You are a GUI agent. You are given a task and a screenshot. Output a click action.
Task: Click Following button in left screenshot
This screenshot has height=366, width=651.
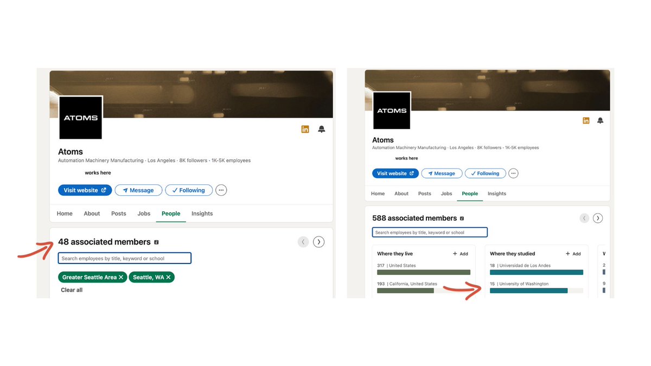pos(189,190)
